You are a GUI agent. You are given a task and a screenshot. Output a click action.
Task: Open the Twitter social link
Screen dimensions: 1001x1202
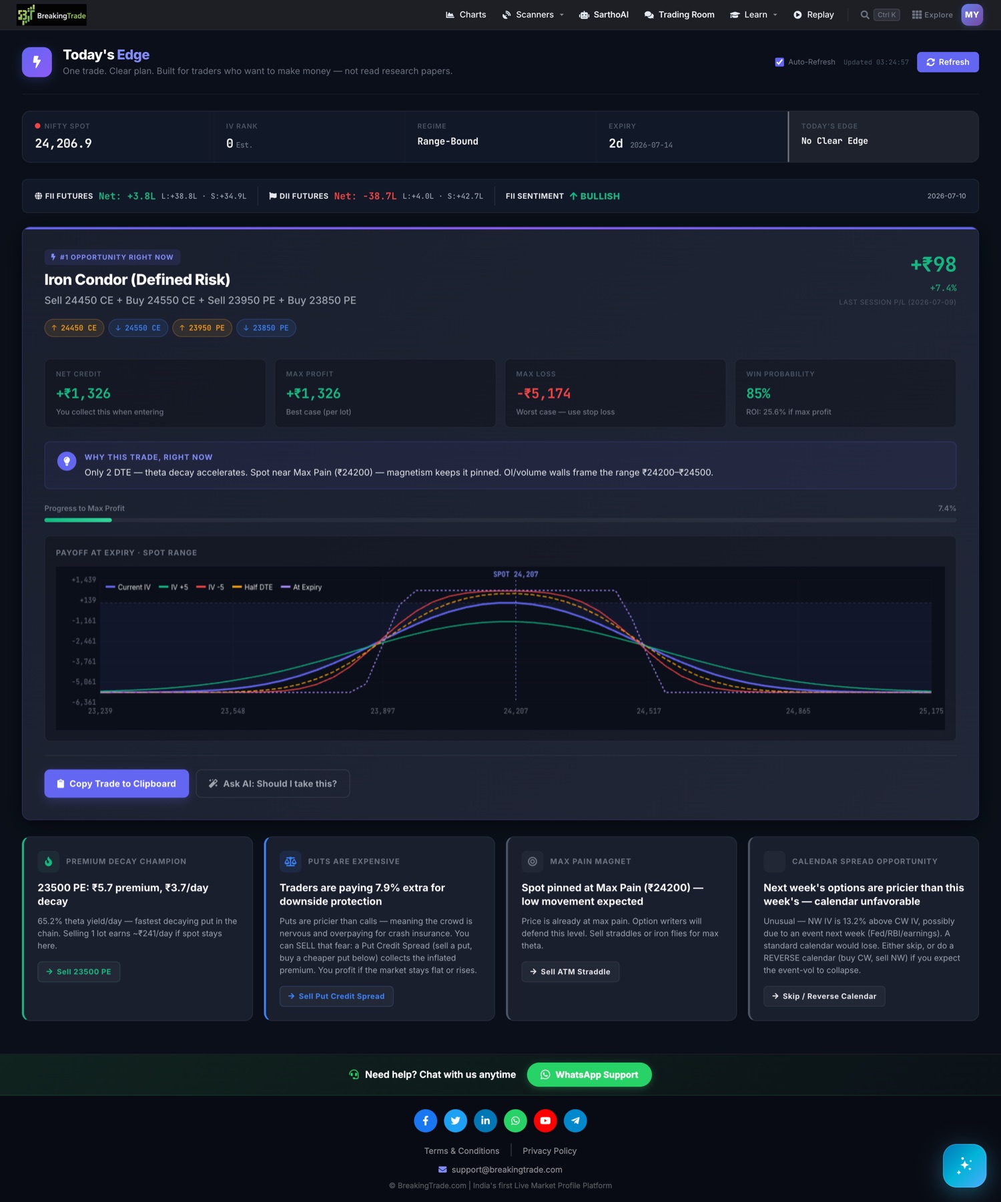tap(456, 1121)
